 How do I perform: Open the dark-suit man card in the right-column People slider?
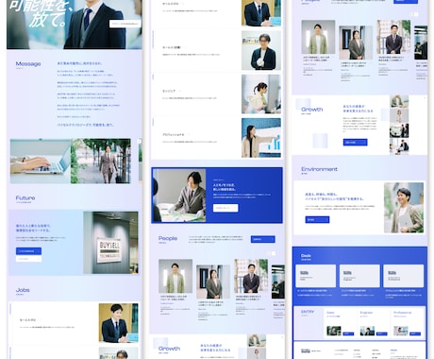(393, 48)
